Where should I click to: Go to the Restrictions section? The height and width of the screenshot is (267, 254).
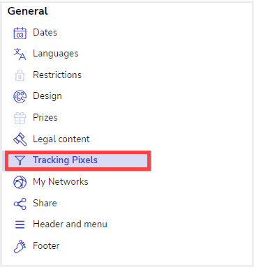pyautogui.click(x=57, y=75)
